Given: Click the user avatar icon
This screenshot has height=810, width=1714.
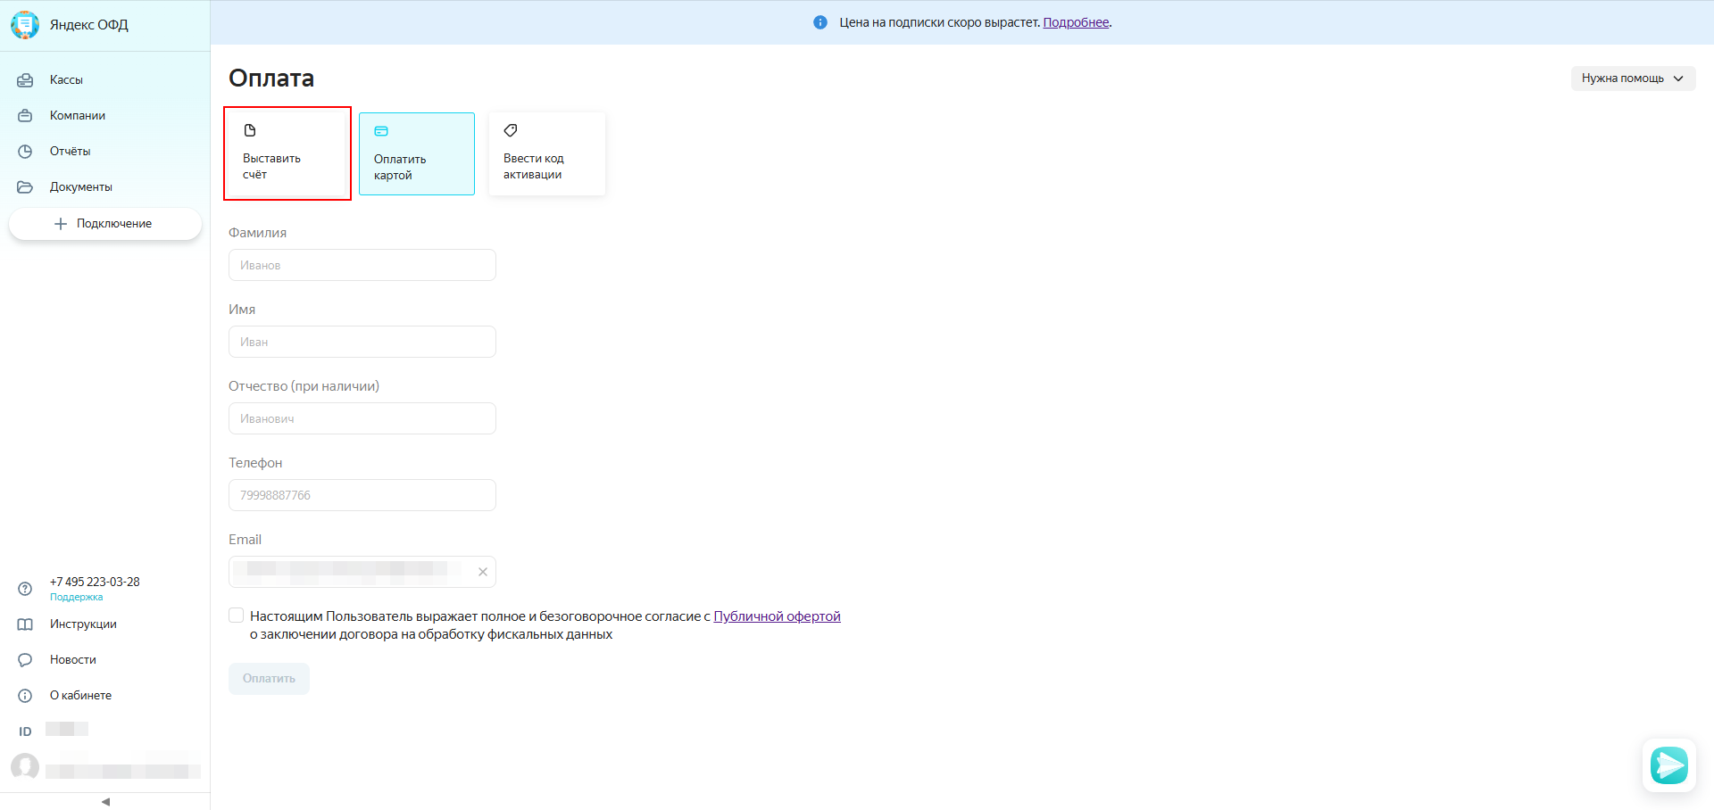Looking at the screenshot, I should coord(25,766).
